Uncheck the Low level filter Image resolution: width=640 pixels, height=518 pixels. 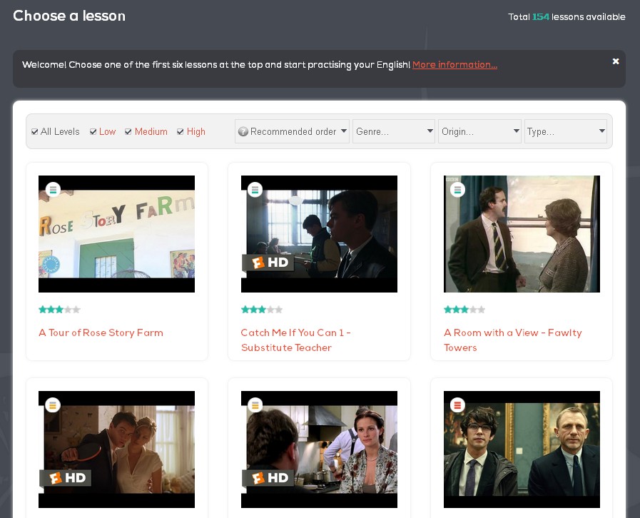[93, 132]
